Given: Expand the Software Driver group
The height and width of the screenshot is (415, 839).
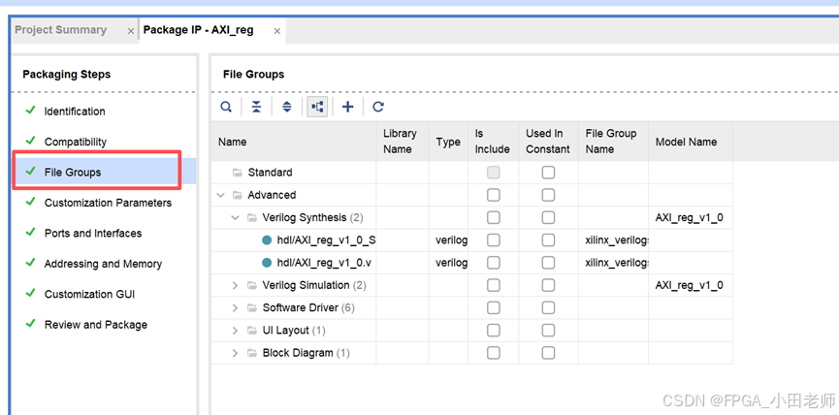Looking at the screenshot, I should 236,308.
